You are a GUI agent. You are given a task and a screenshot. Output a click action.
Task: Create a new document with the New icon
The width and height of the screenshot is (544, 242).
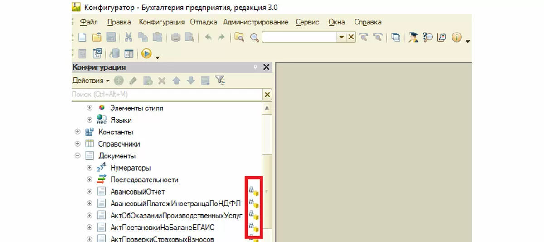83,38
